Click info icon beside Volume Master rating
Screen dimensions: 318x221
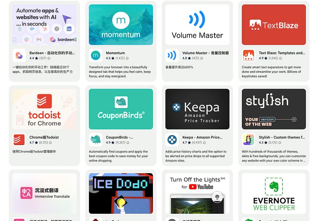pos(202,58)
